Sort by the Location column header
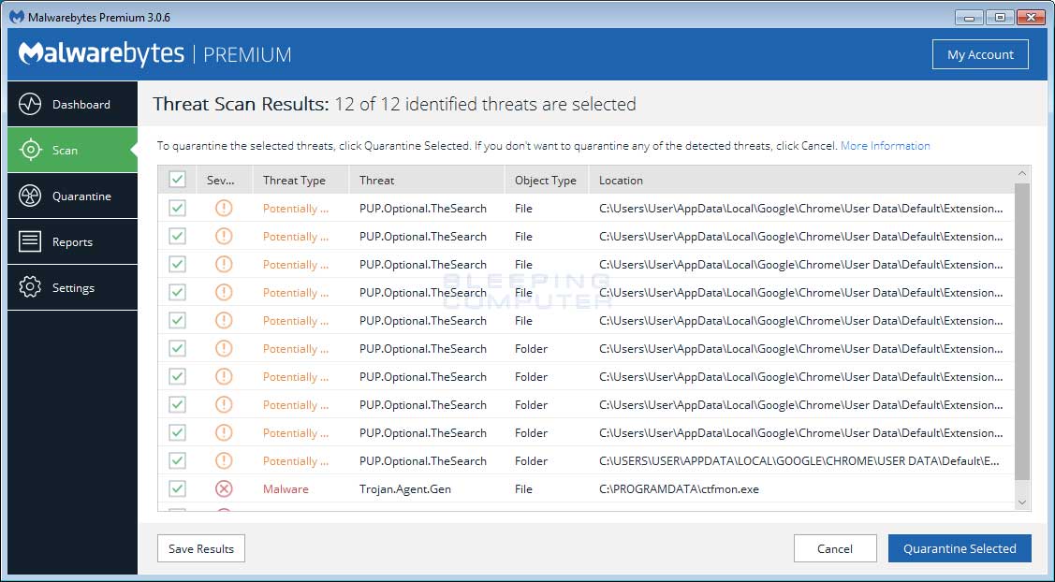Viewport: 1055px width, 582px height. tap(800, 181)
